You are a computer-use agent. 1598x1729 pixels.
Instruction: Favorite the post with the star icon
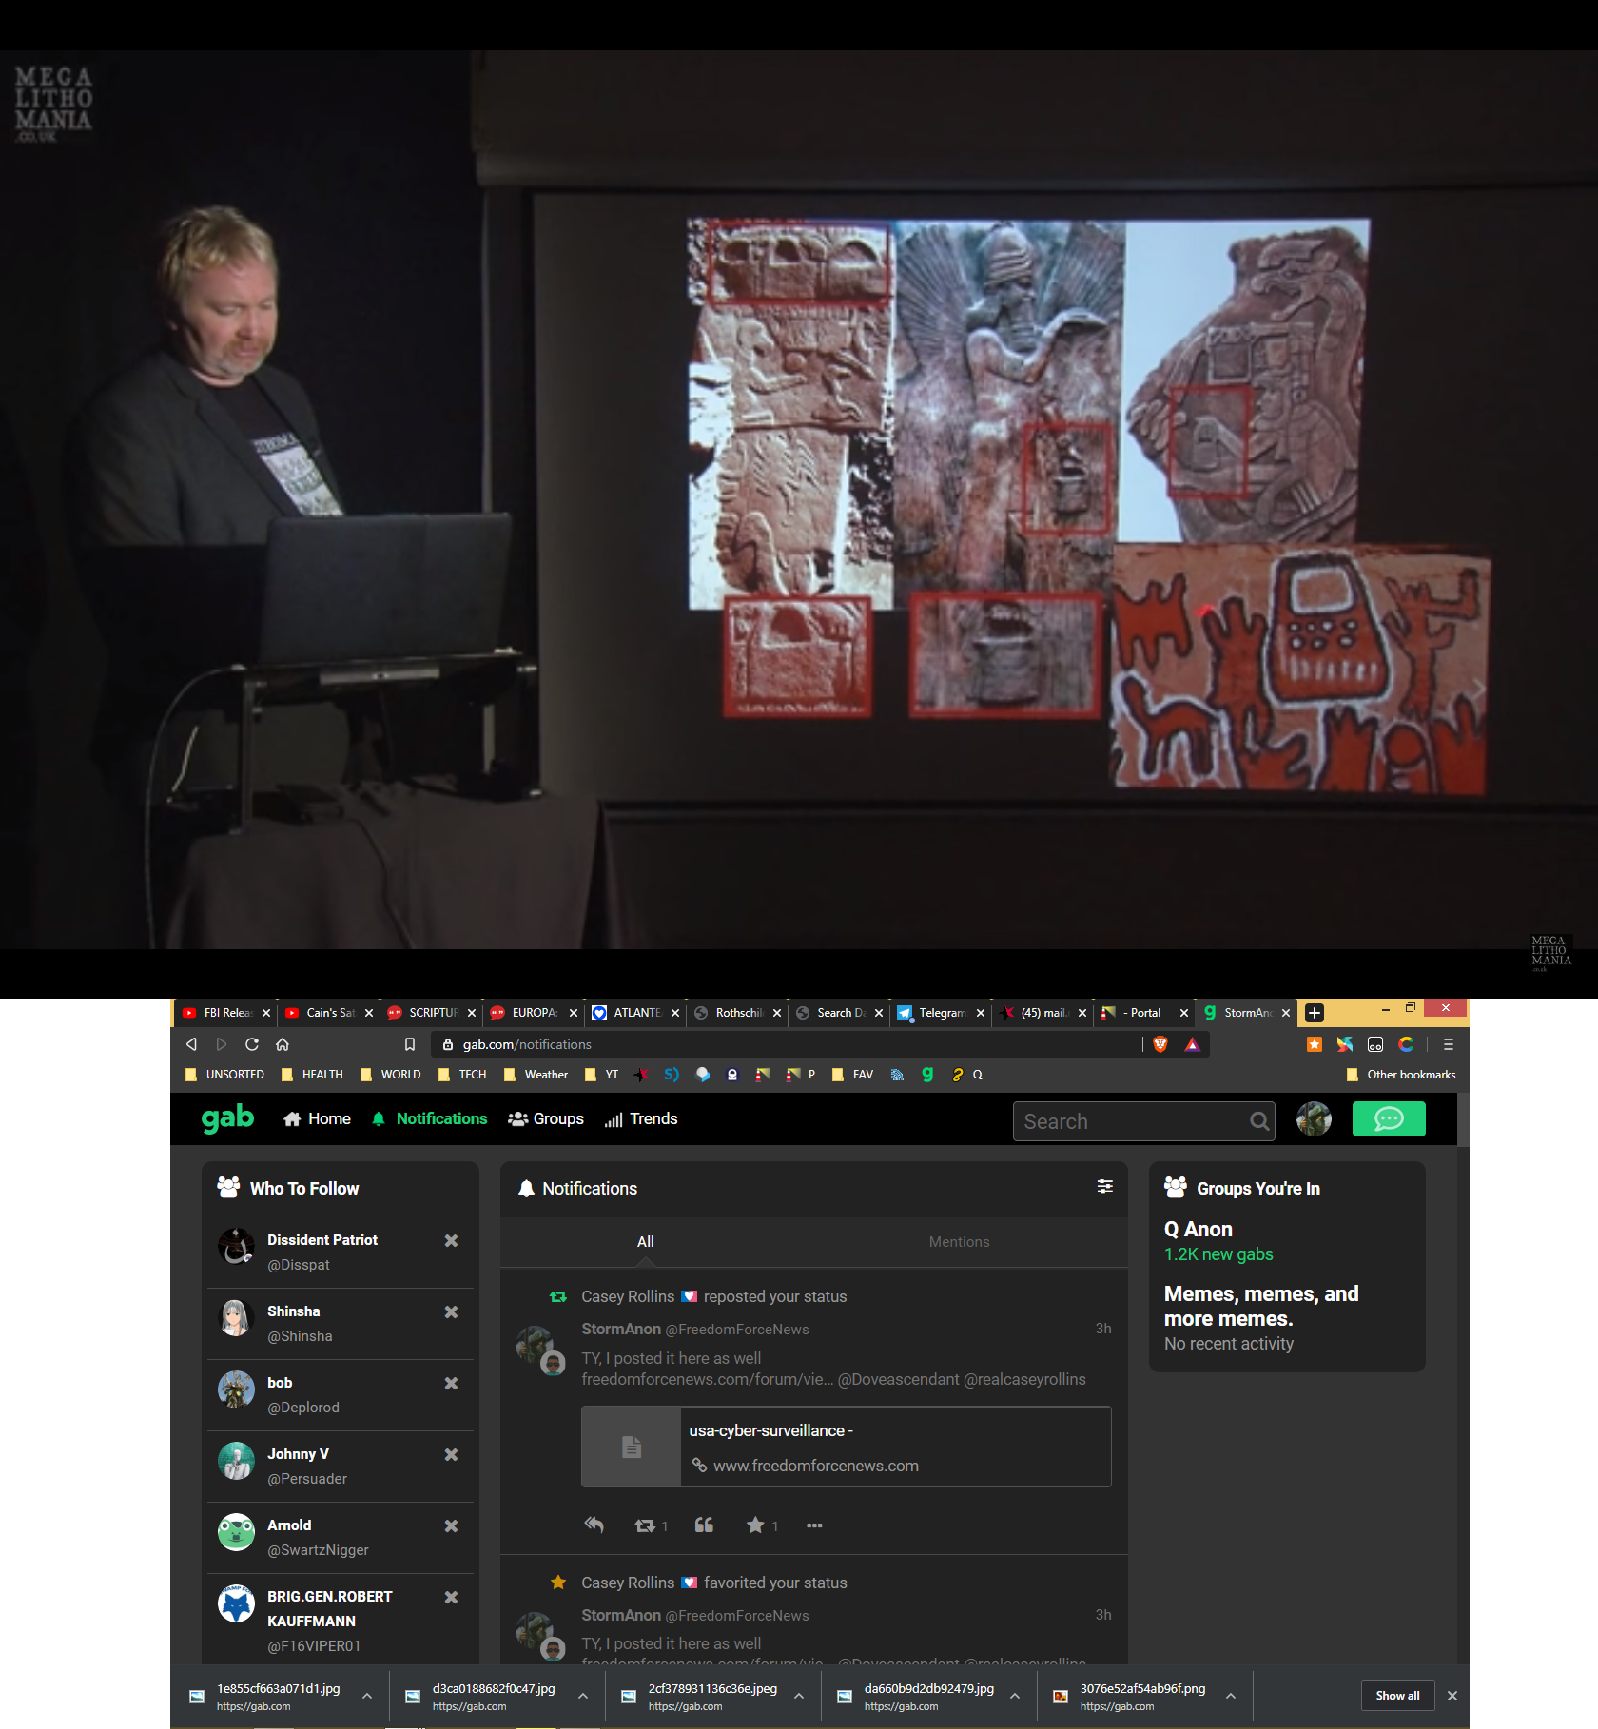(x=755, y=1525)
